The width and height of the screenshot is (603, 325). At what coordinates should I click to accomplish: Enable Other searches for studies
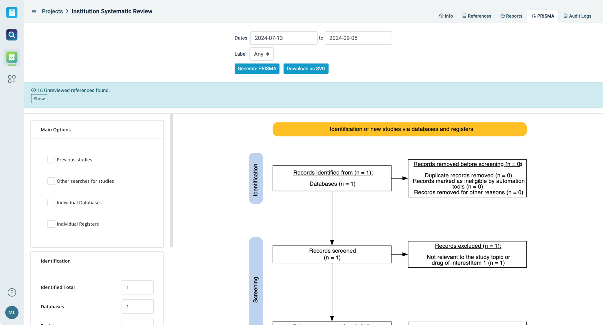pyautogui.click(x=51, y=181)
